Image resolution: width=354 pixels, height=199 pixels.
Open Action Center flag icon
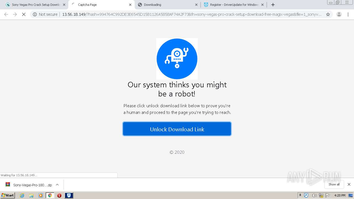[328, 195]
